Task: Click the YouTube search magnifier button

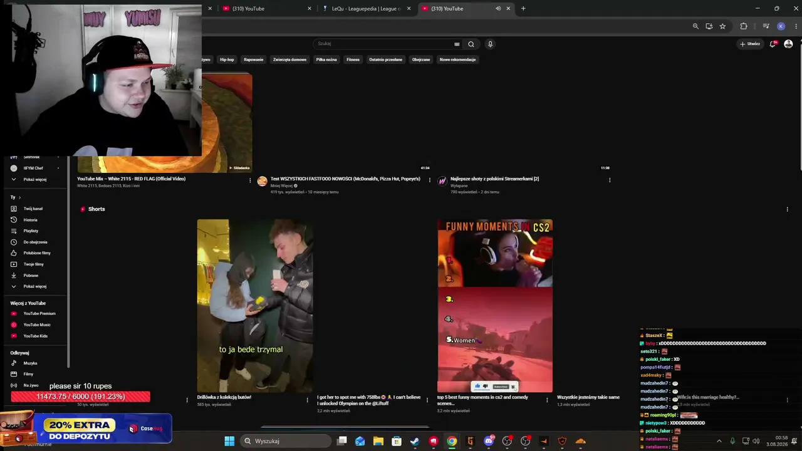Action: [x=471, y=44]
